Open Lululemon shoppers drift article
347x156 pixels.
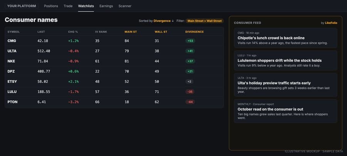[285, 60]
